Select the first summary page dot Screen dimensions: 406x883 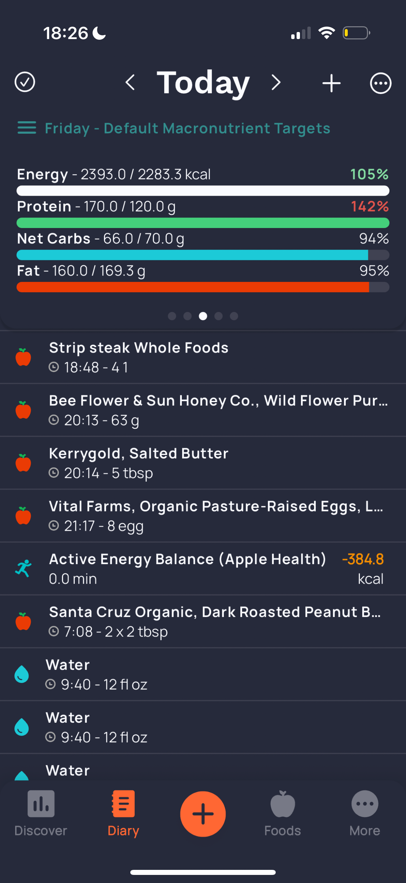172,316
